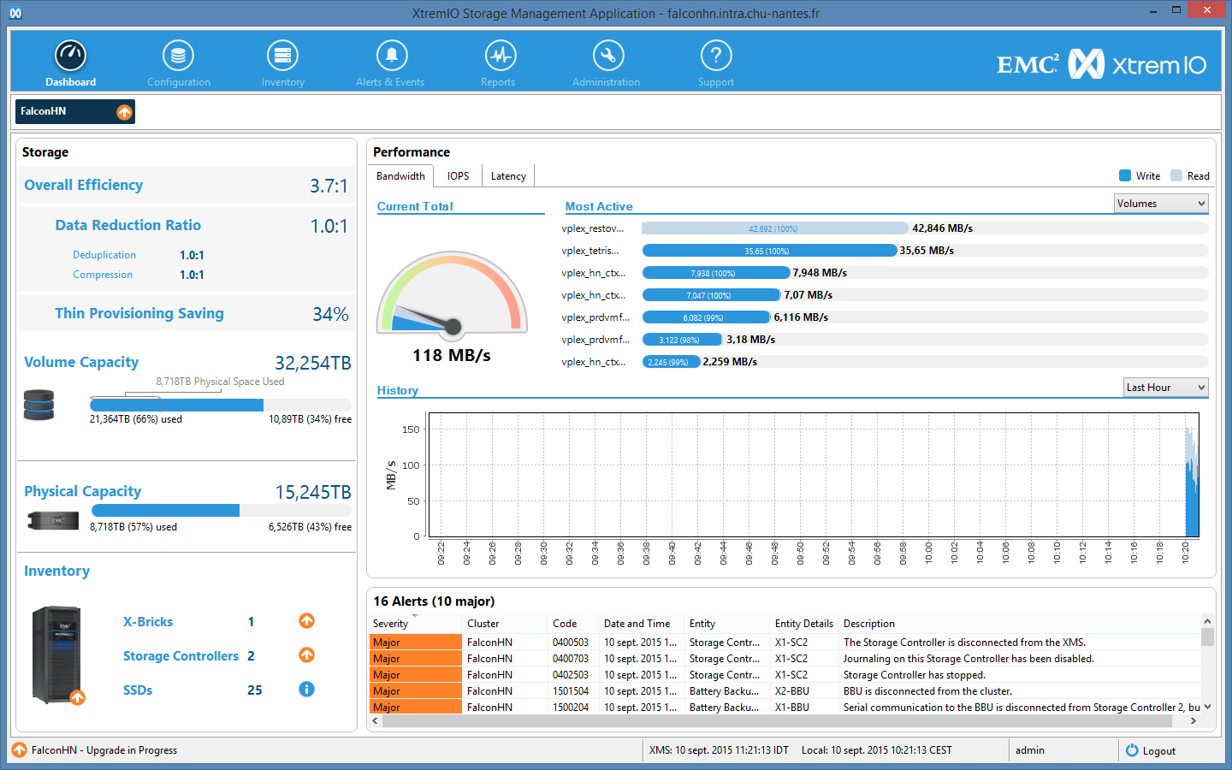Open the Configuration section icon
The width and height of the screenshot is (1232, 770).
click(x=178, y=56)
